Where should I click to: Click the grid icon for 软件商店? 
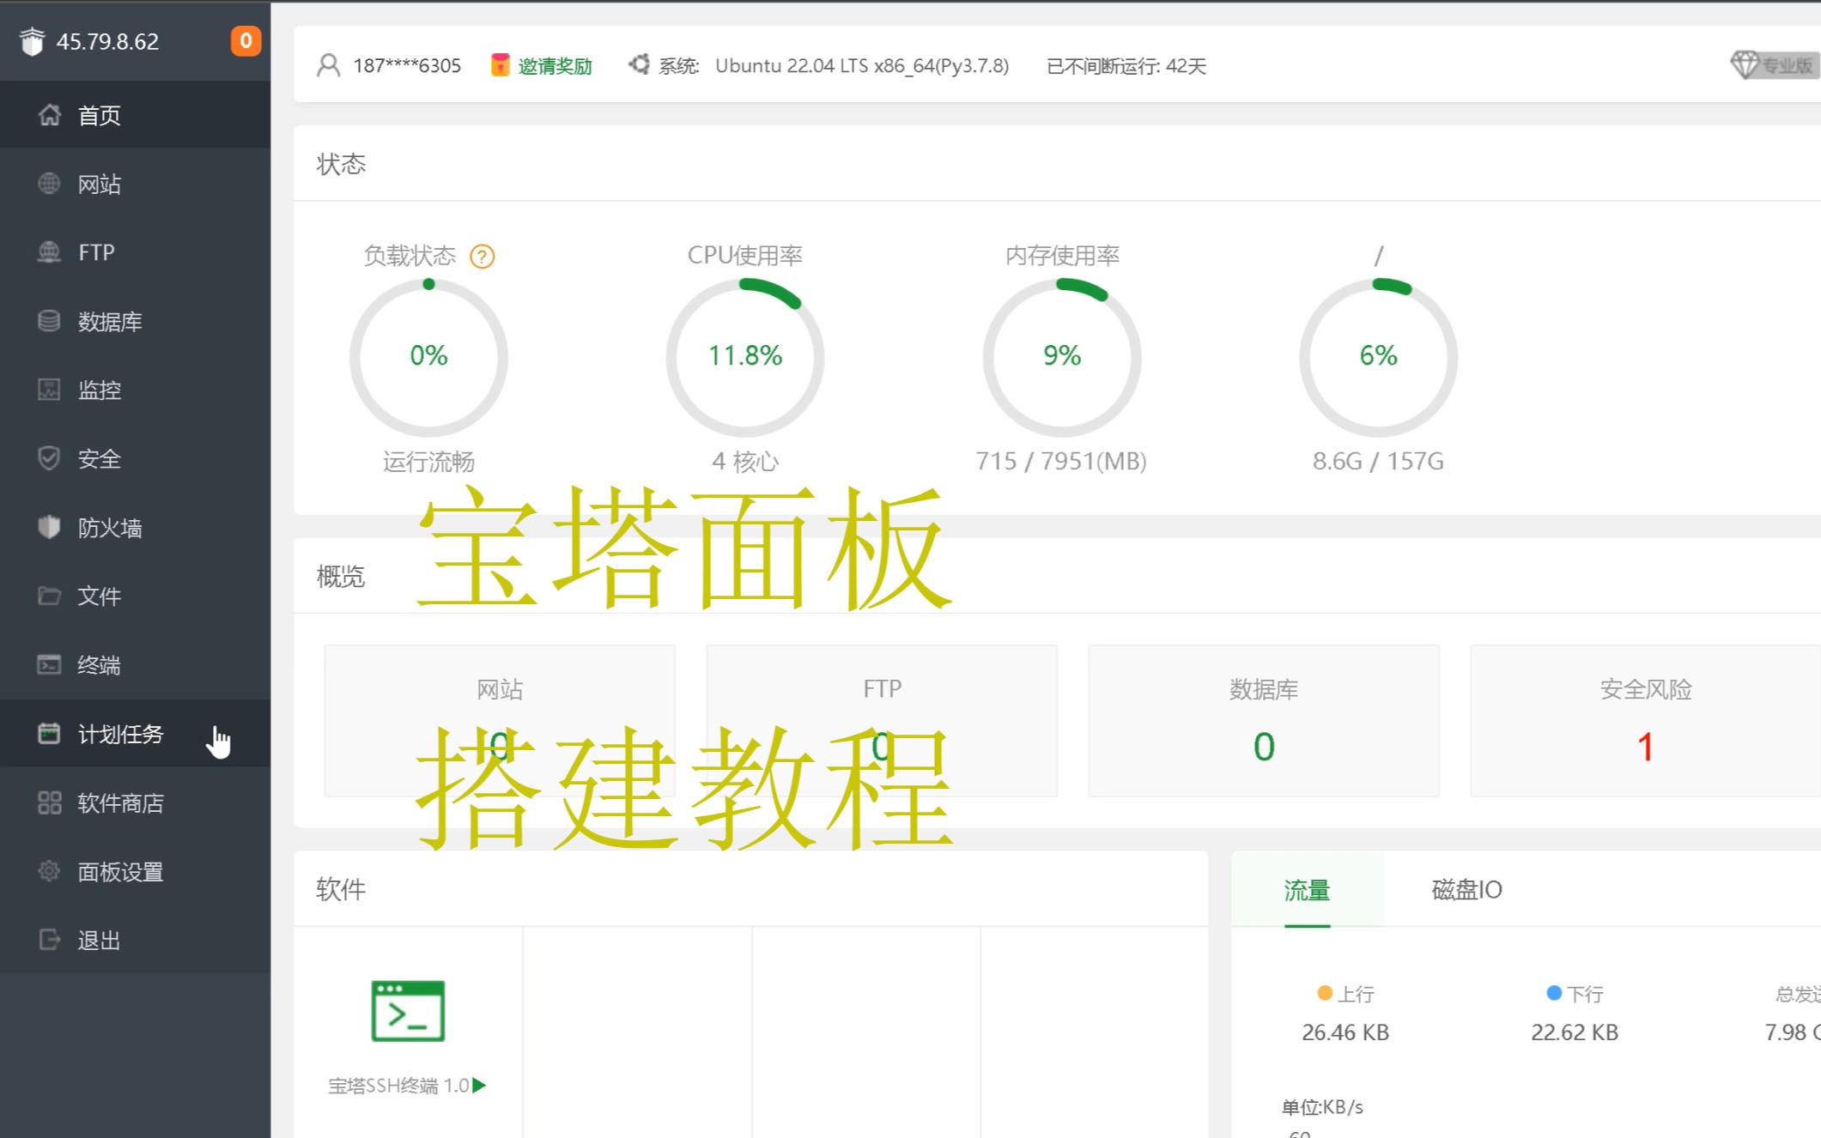(49, 802)
